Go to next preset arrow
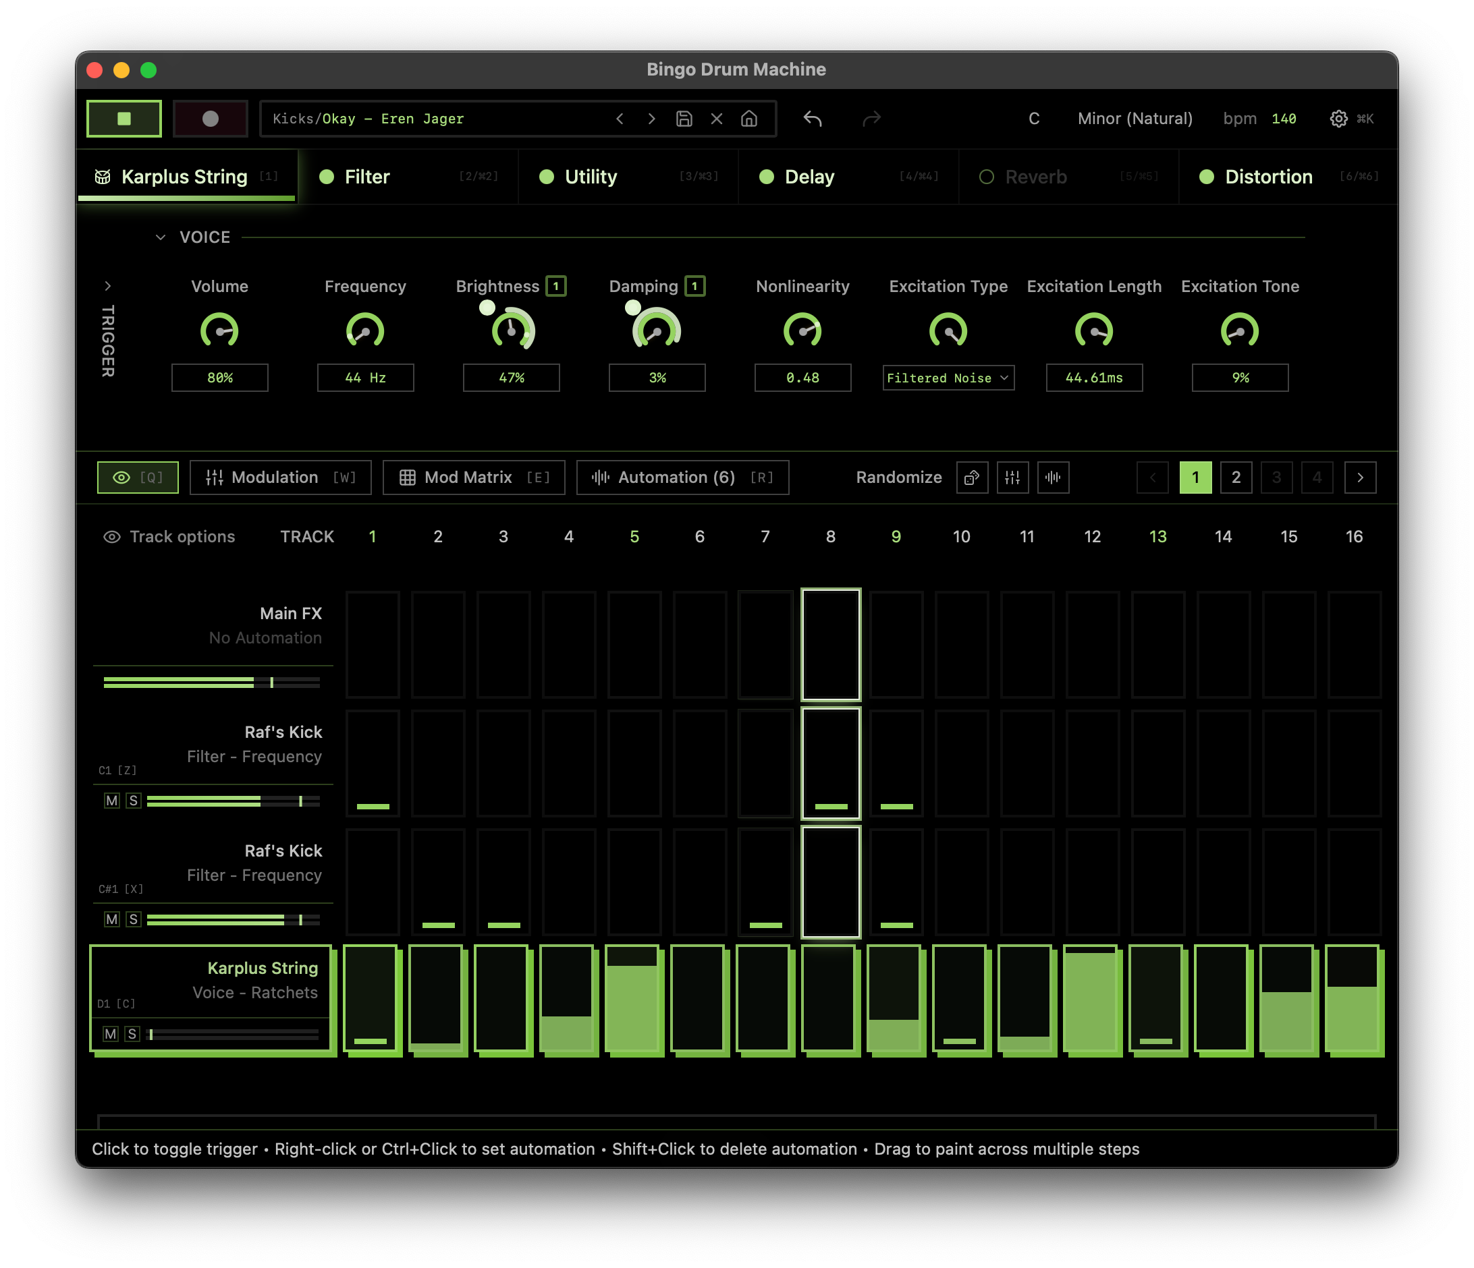 (x=651, y=119)
